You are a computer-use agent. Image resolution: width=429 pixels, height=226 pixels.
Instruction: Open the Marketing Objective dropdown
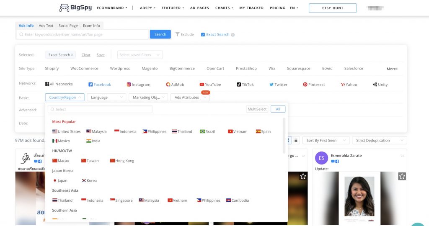click(148, 97)
